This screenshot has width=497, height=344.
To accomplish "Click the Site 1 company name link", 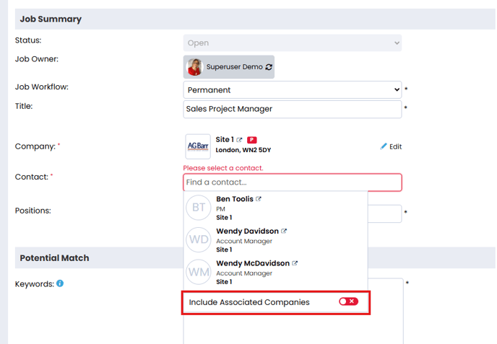I will [224, 140].
